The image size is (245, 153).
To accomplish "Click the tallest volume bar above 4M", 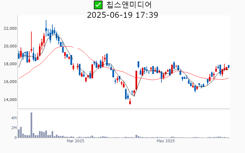I will (32, 125).
